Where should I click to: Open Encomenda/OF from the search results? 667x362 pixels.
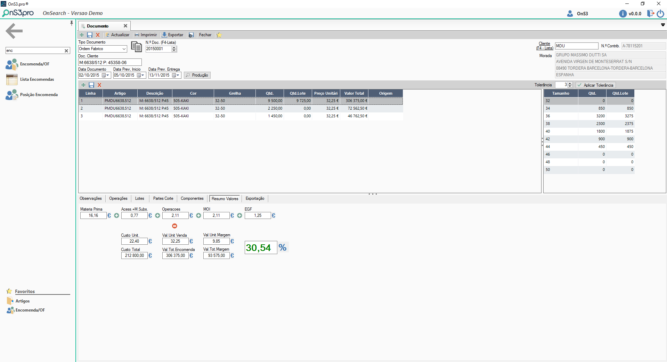27,64
